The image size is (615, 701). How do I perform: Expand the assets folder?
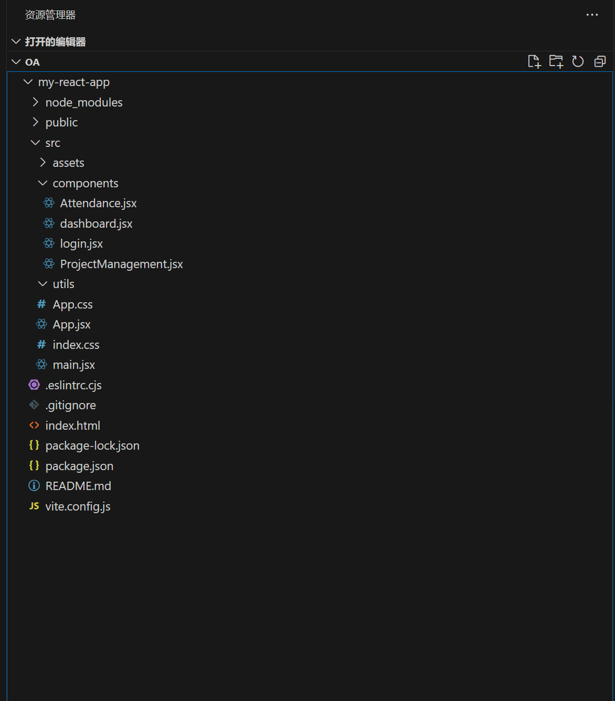[43, 163]
